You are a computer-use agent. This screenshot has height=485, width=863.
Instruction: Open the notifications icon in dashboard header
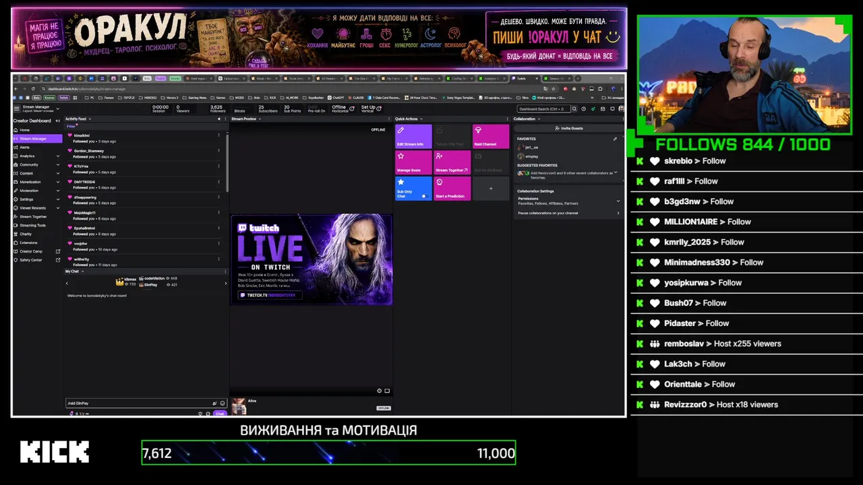(x=612, y=108)
